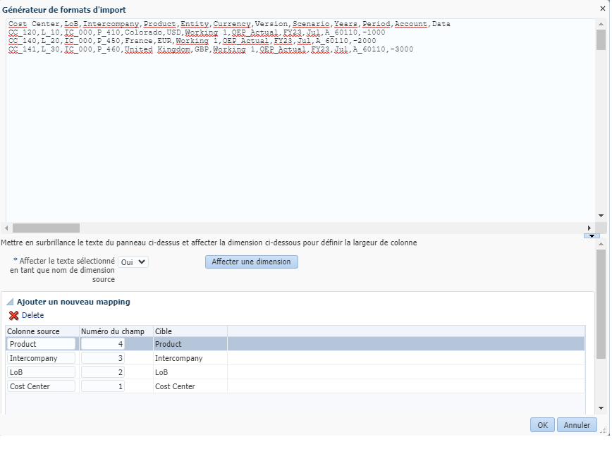Select the LoB target cell
Screen dimensions: 612x454
coord(190,372)
